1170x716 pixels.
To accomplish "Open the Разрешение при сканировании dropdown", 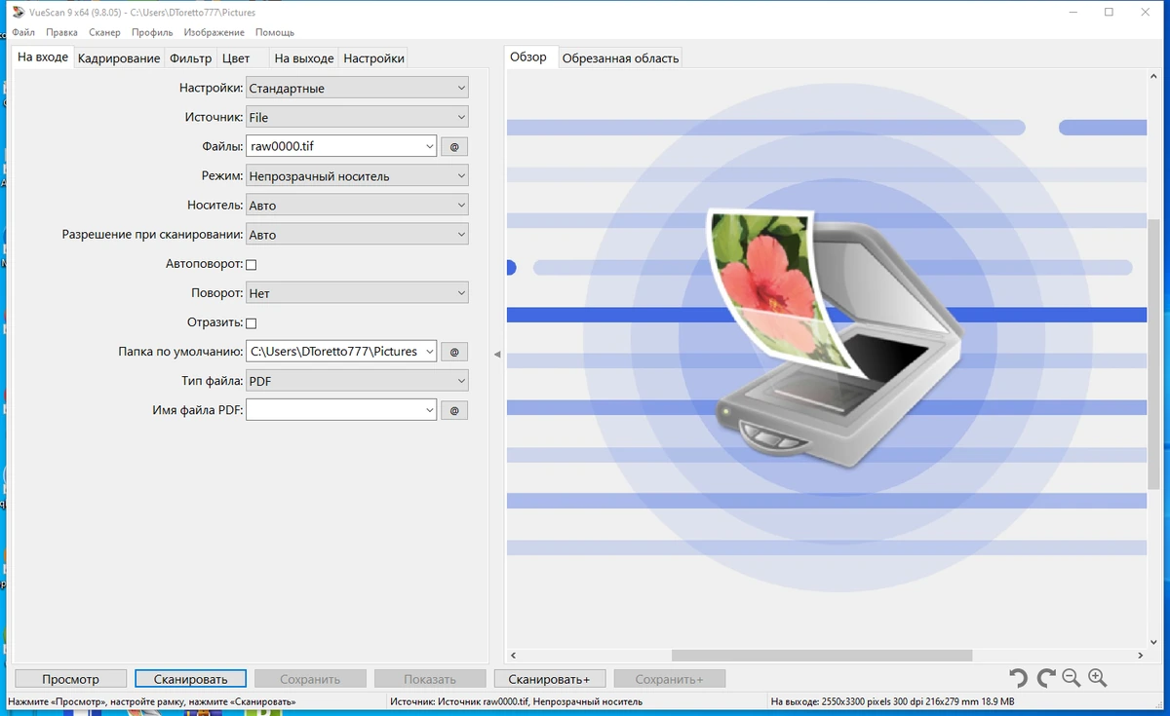I will tap(357, 235).
